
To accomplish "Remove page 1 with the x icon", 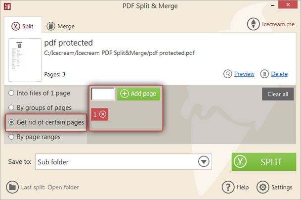I will [103, 114].
